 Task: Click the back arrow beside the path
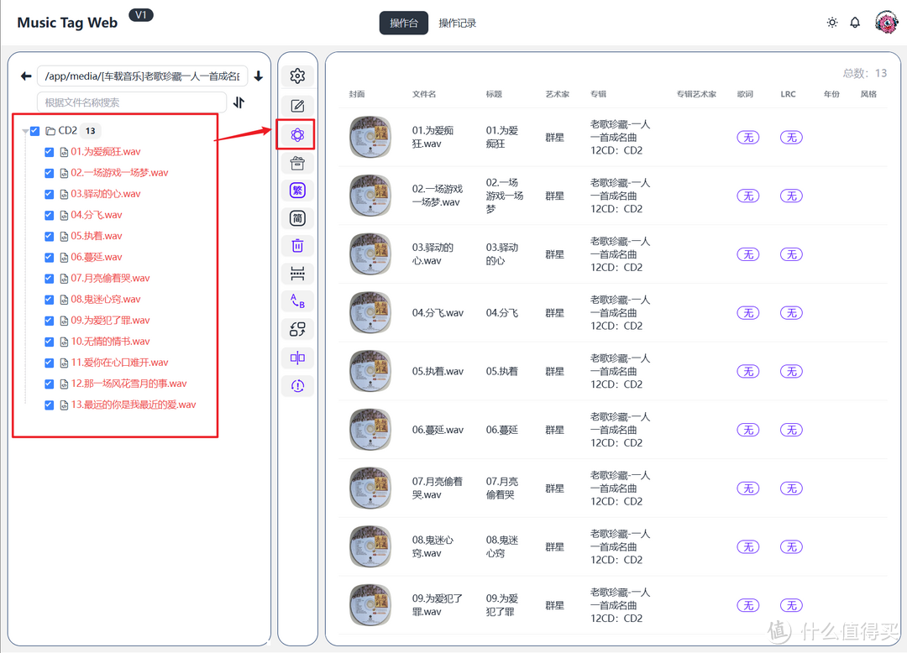[x=26, y=76]
